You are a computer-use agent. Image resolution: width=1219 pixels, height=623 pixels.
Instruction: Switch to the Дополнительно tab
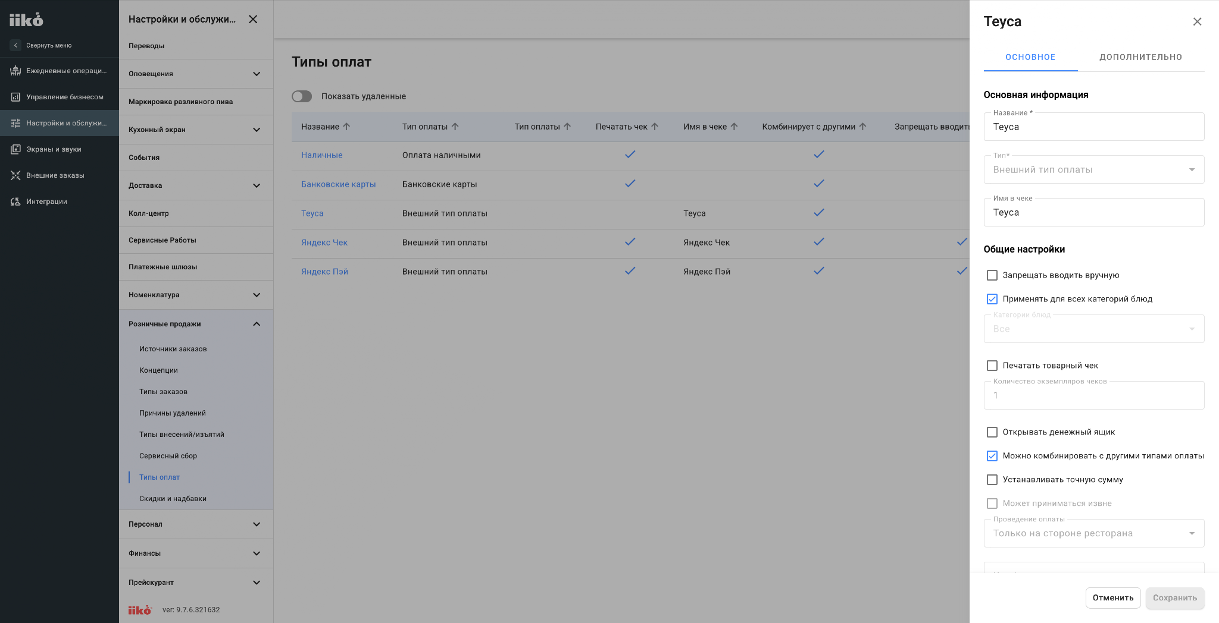tap(1141, 57)
